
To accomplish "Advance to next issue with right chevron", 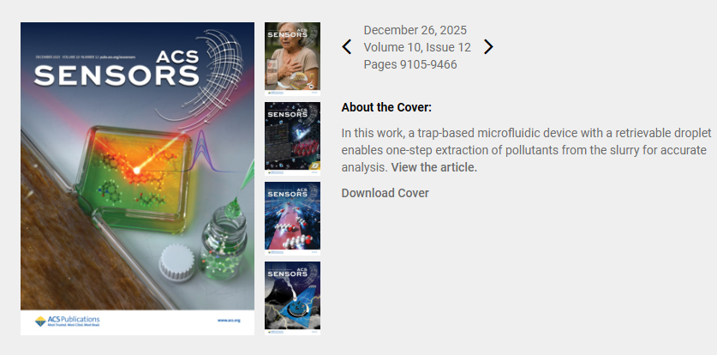I will coord(488,46).
